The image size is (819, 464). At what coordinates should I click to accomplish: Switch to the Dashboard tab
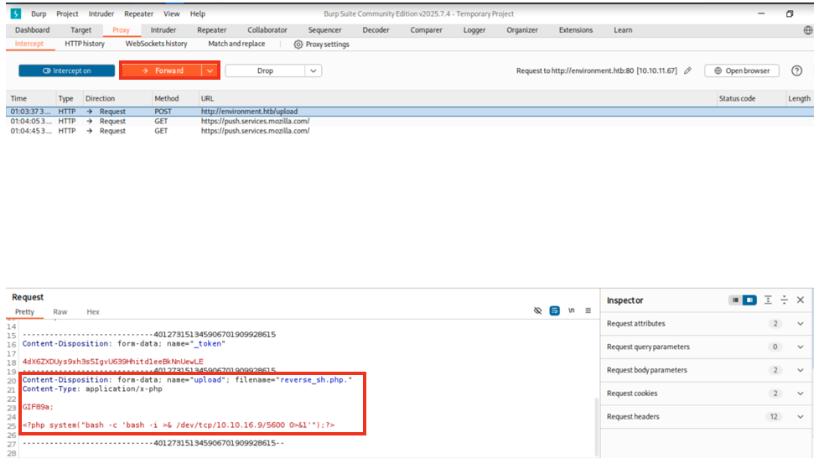tap(33, 30)
